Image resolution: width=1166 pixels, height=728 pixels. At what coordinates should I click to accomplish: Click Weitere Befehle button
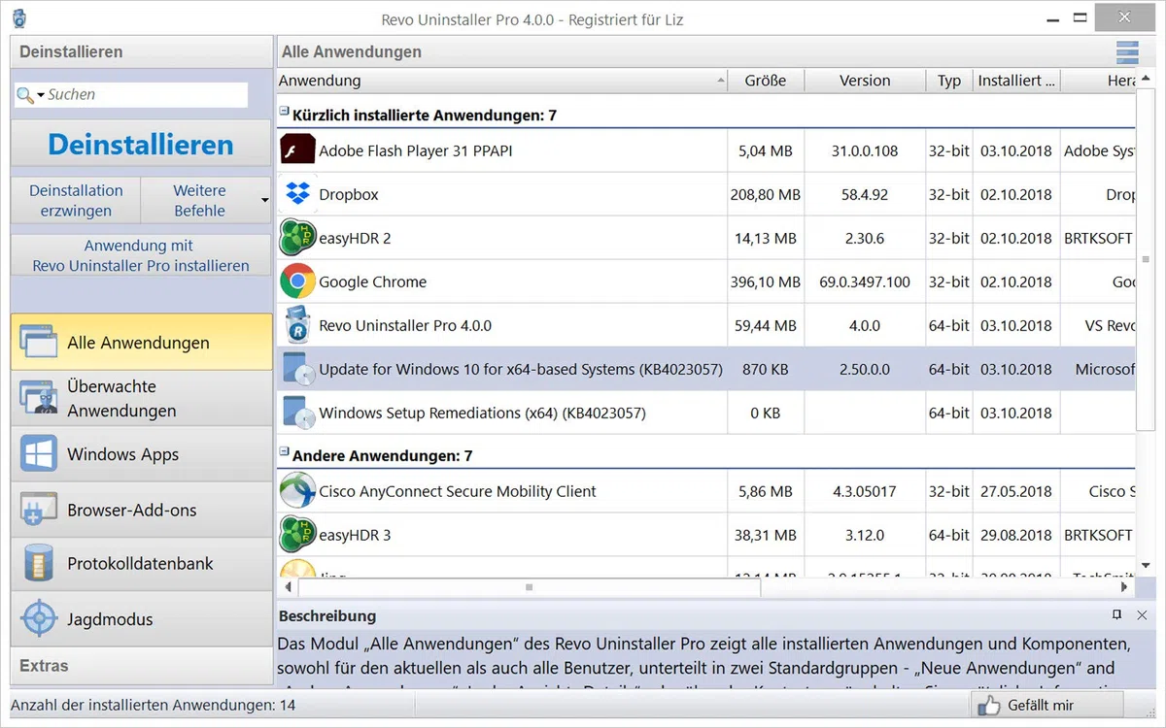coord(199,201)
